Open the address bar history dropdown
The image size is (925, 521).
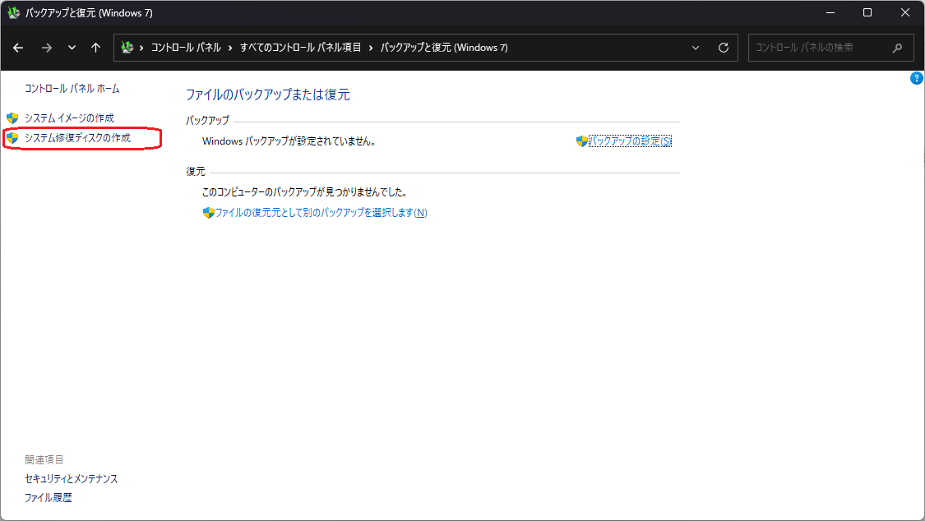(x=696, y=48)
